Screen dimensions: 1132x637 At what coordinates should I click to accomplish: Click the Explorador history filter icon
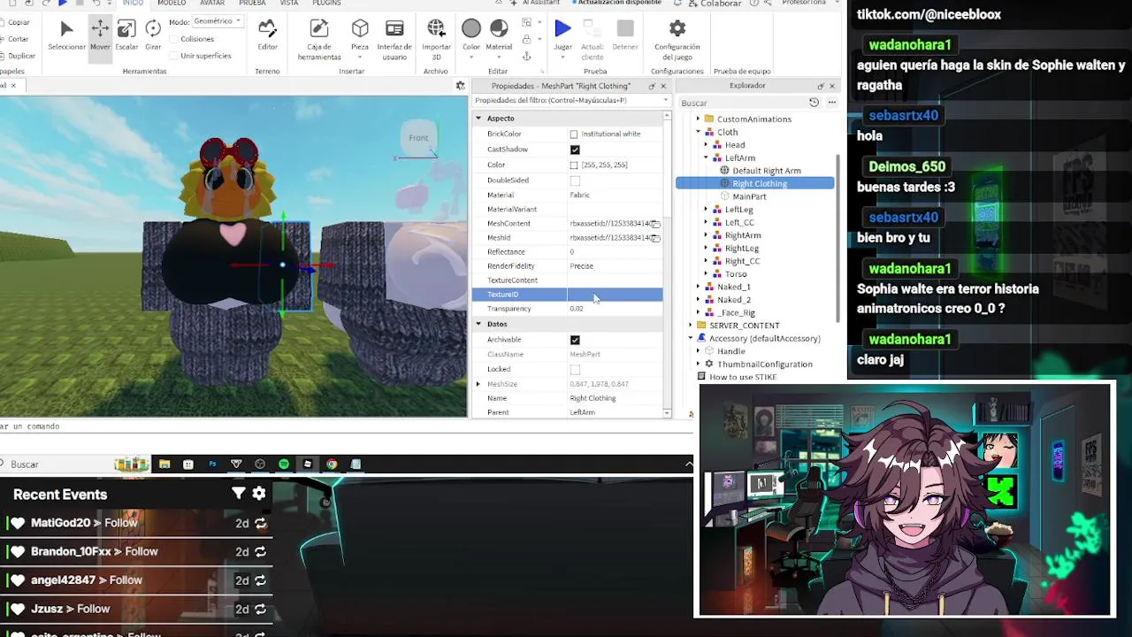click(x=814, y=103)
